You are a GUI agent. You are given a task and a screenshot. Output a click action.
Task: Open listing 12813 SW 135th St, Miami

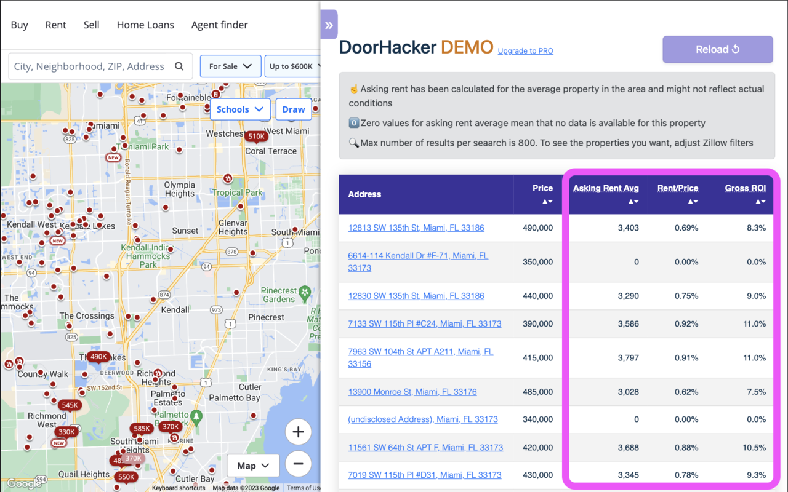click(x=416, y=228)
